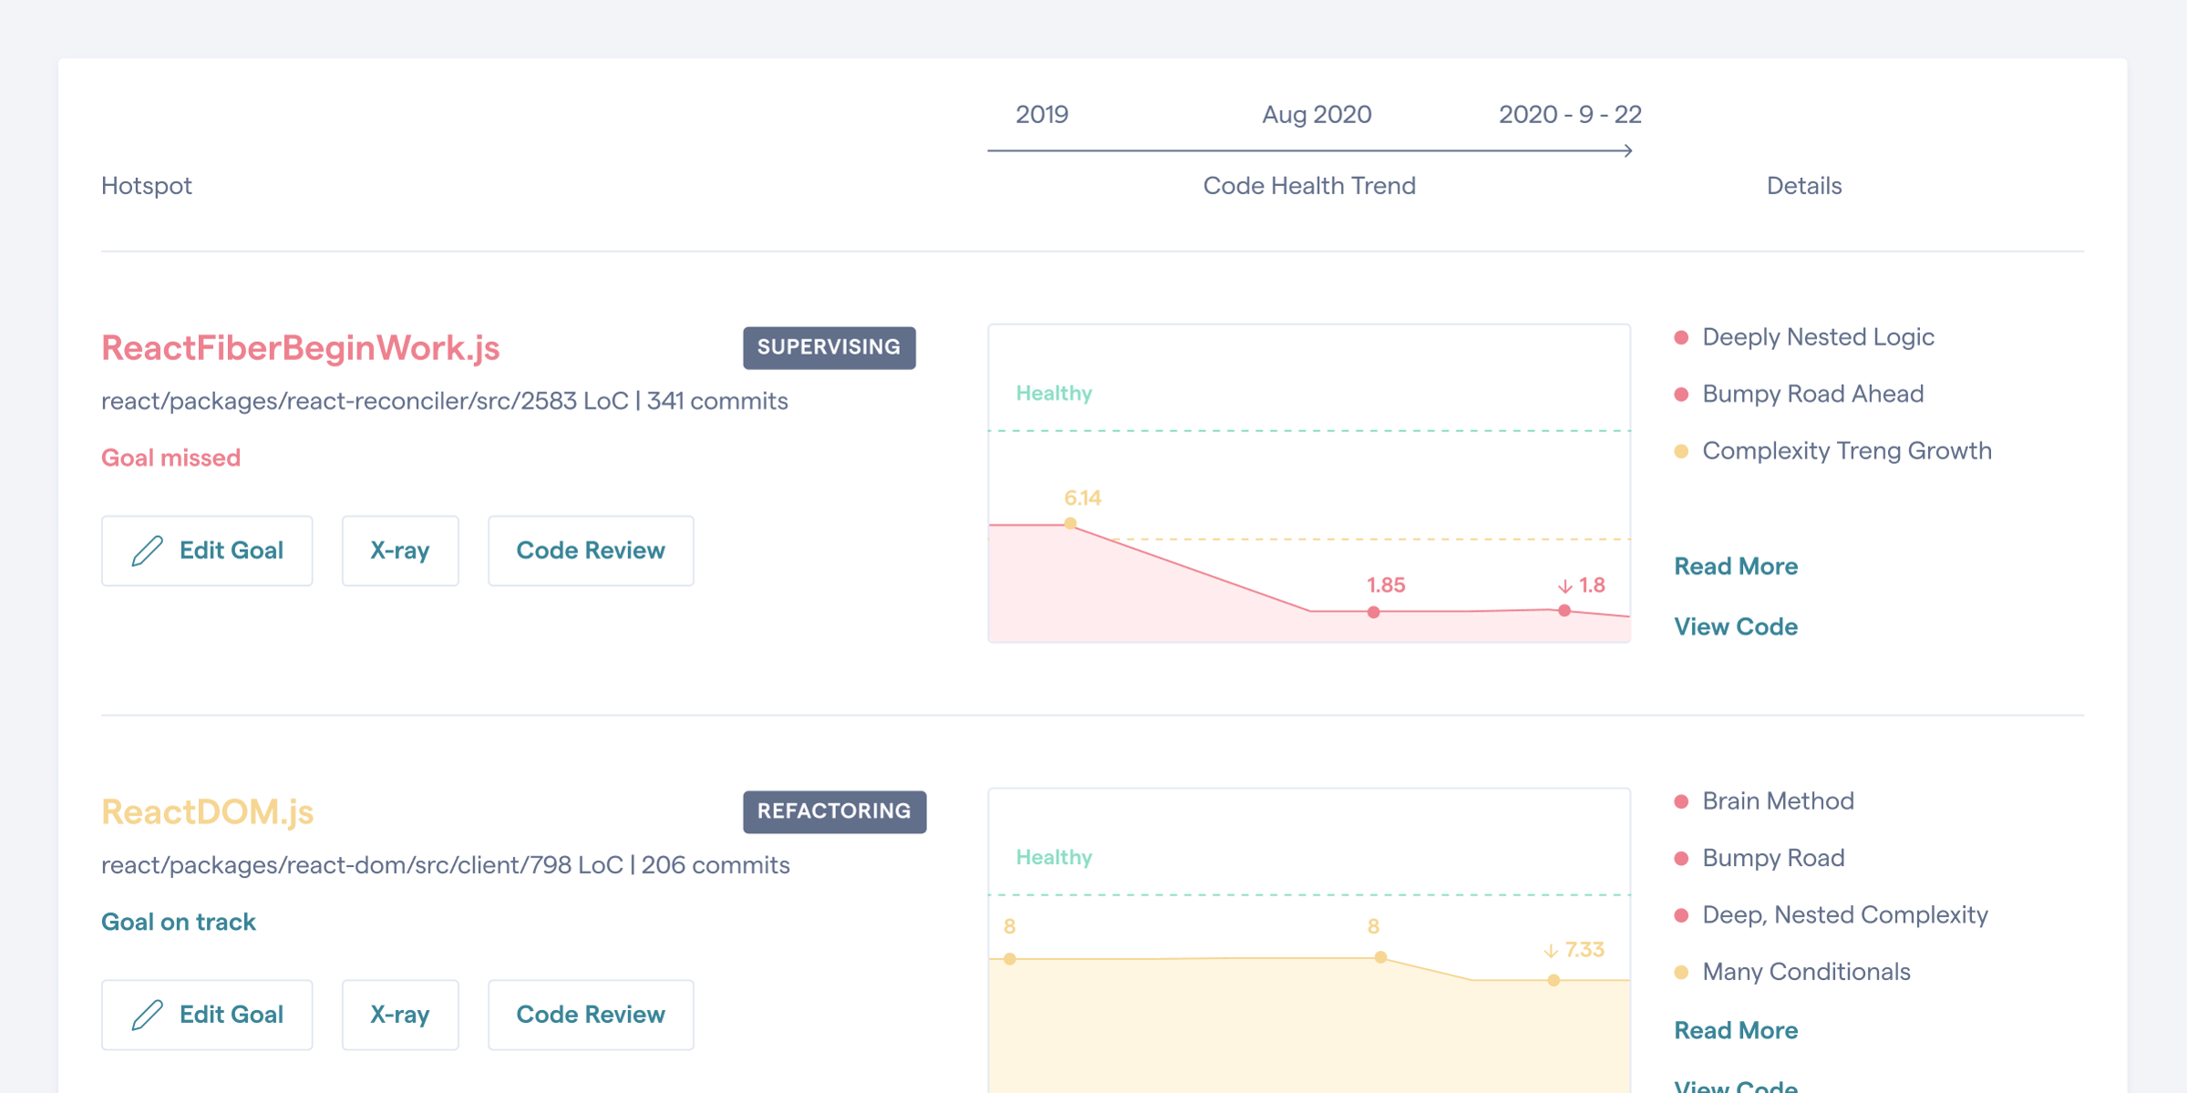Click the Code Health Trend column header
This screenshot has width=2187, height=1093.
coord(1309,186)
